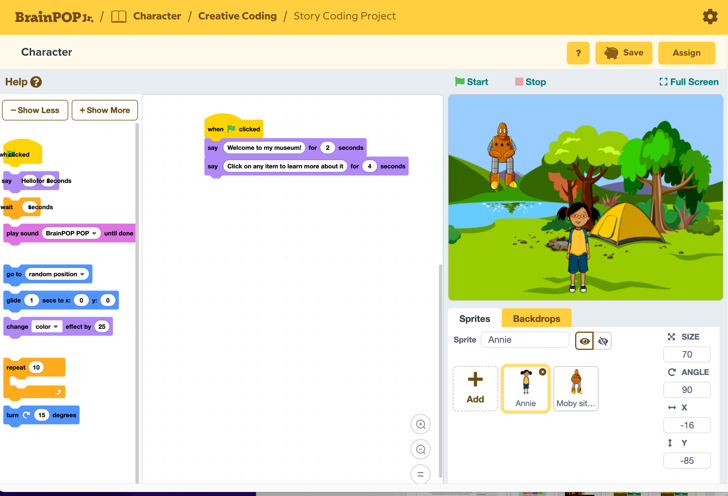Open the random position dropdown
The width and height of the screenshot is (728, 496).
57,274
